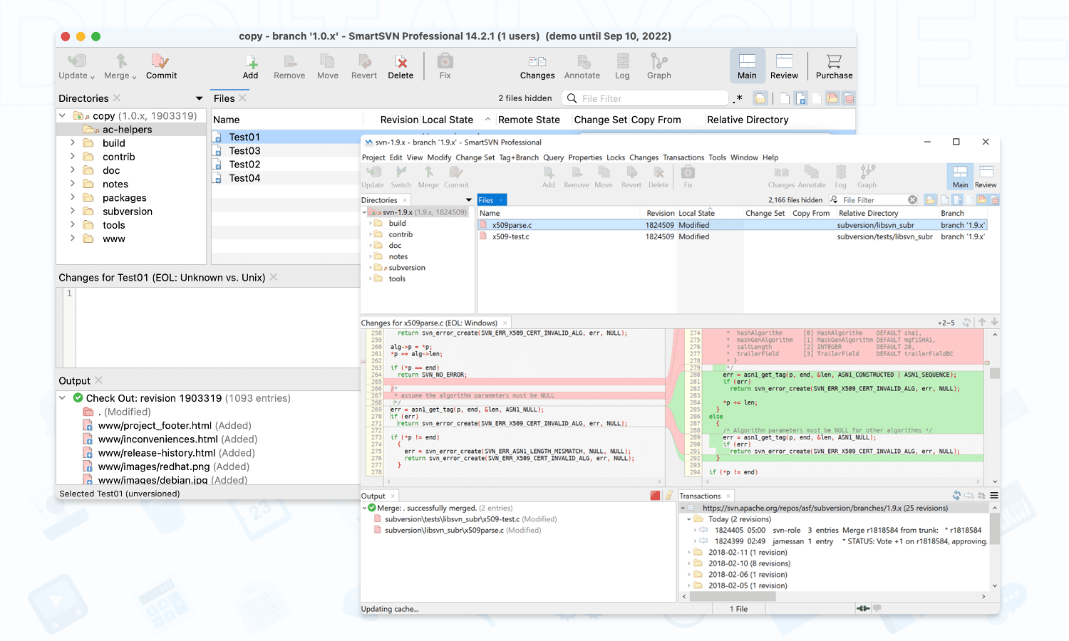The width and height of the screenshot is (1069, 641).
Task: Toggle the regex (.*) file filter option
Action: (x=738, y=98)
